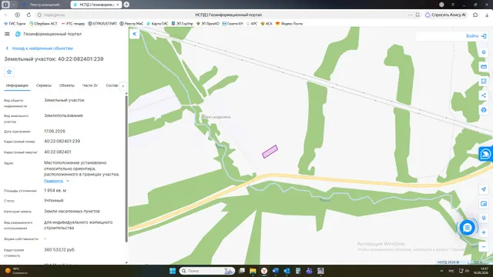The image size is (493, 277).
Task: Print the map with the printer icon
Action: pos(484,109)
